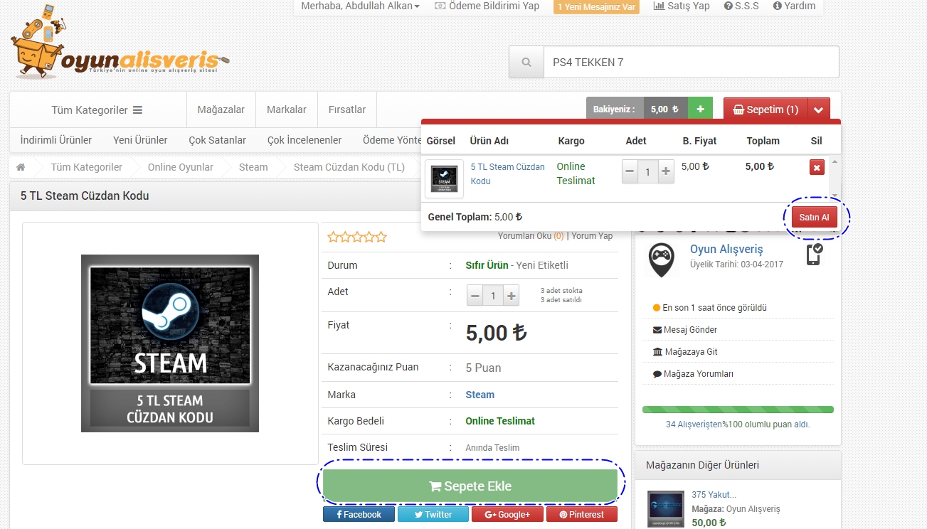
Task: Open S.S.S help link
Action: coord(741,6)
